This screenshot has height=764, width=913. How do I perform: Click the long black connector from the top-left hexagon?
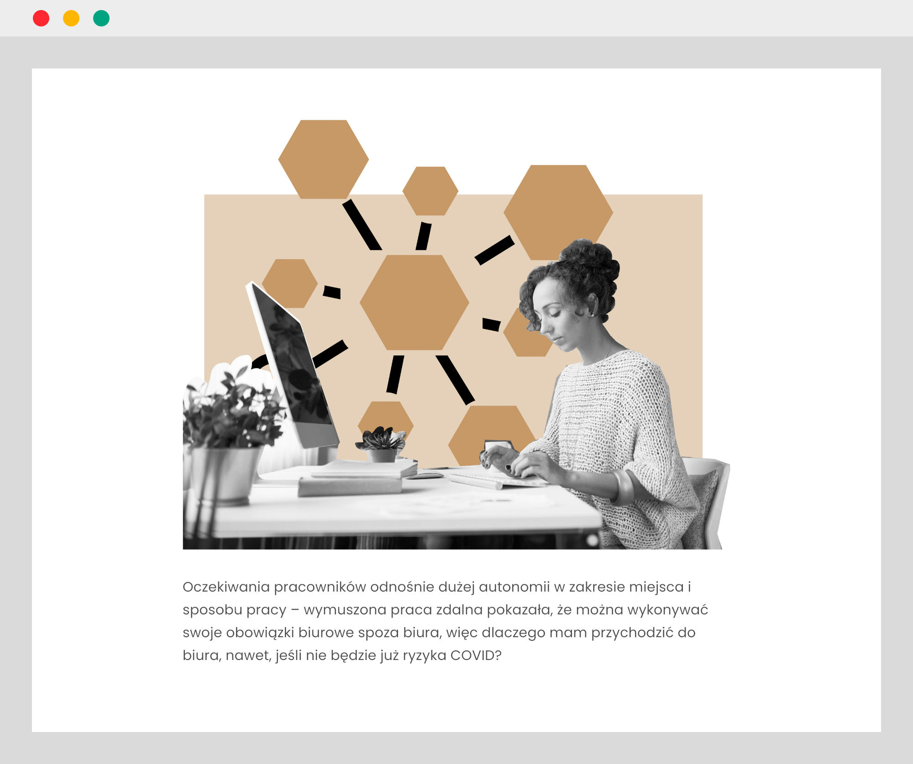(362, 224)
